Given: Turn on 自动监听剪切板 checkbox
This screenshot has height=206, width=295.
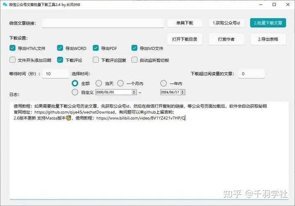Looking at the screenshot, I should click(135, 60).
